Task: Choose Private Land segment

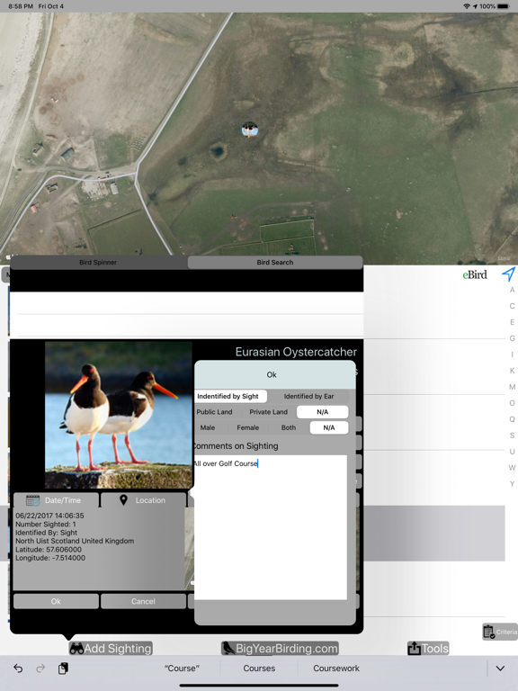Action: (268, 412)
